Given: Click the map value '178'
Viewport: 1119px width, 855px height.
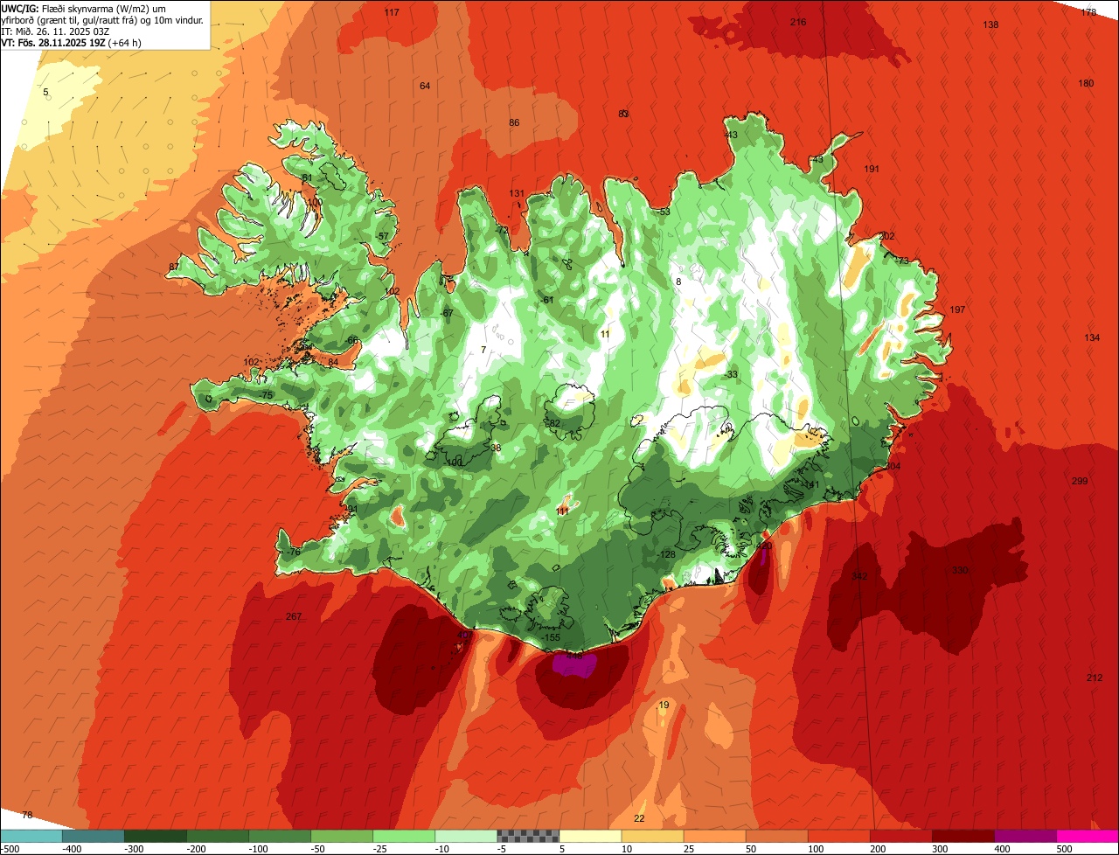Looking at the screenshot, I should 1088,12.
